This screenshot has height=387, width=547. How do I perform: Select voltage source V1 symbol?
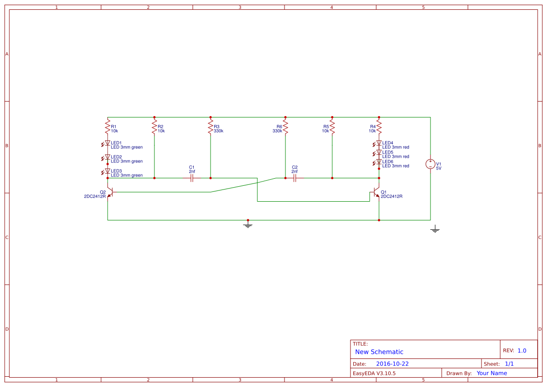(x=430, y=164)
